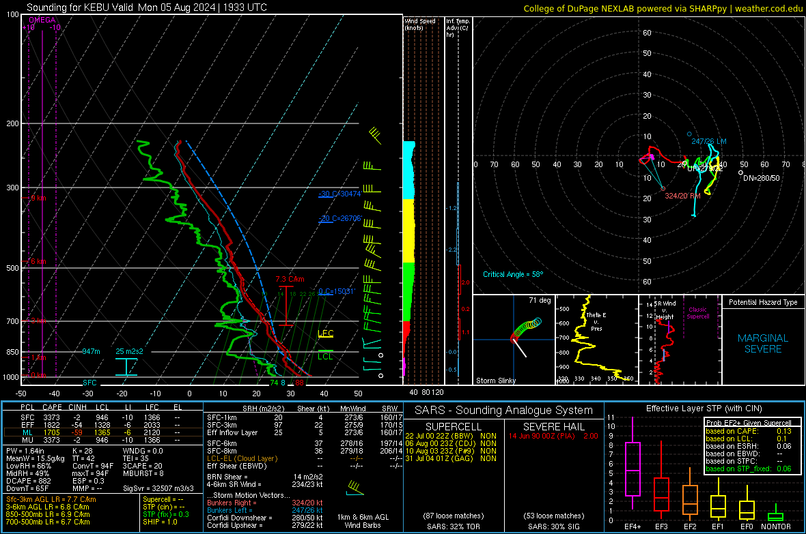Select the green LCL label on Skew-T
Viewport: 806px width, 534px height.
pos(325,357)
